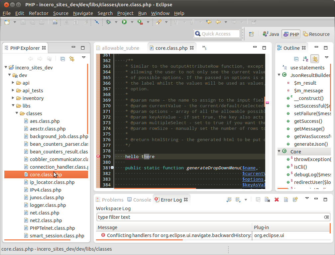
Task: Clear the Error Log filter text
Action: click(x=326, y=217)
